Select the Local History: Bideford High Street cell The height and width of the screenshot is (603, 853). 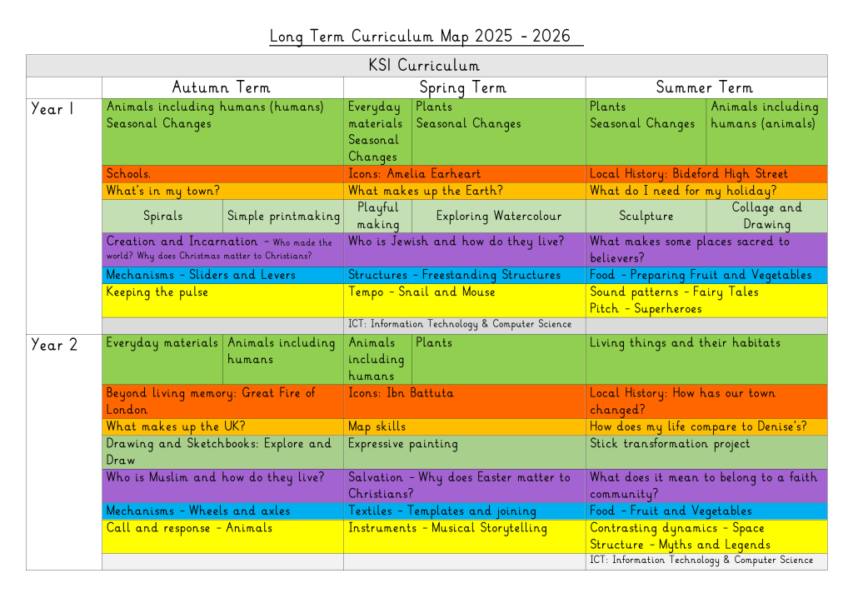click(x=688, y=174)
